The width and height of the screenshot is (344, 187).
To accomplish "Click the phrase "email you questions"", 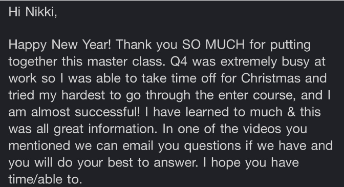I will 182,146.
